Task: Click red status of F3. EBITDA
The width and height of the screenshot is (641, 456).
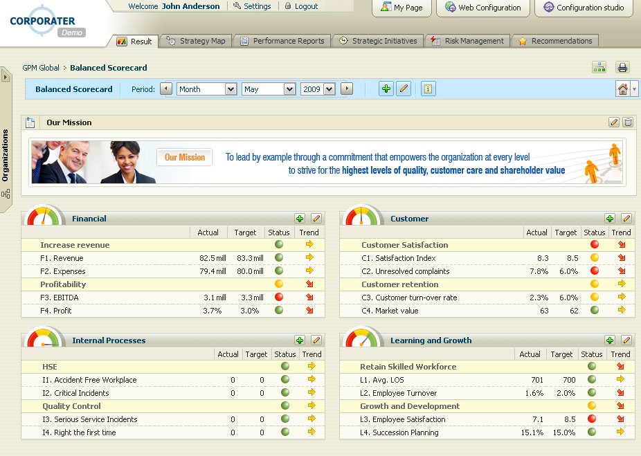Action: 279,297
